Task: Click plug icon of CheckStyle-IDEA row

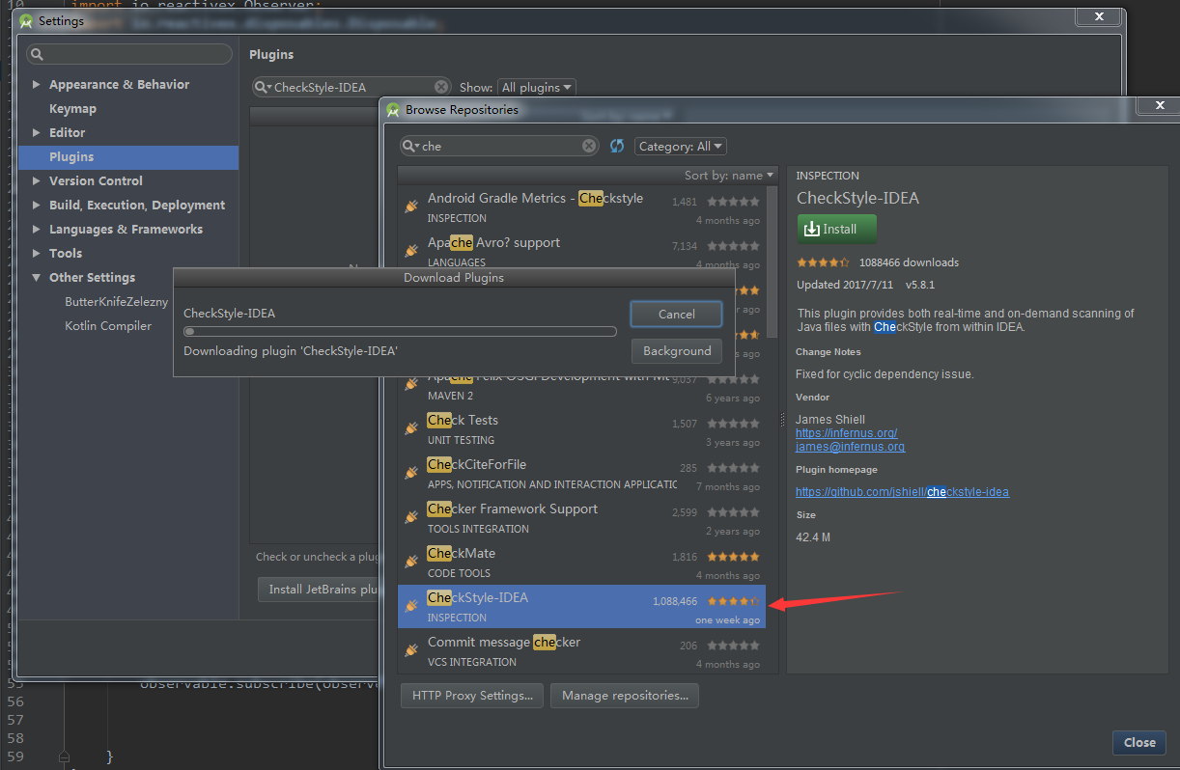Action: point(411,606)
